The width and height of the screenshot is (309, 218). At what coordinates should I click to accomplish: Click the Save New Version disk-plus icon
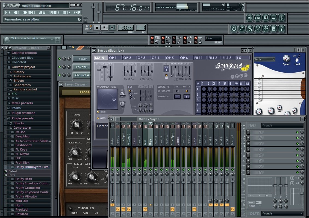[242, 29]
